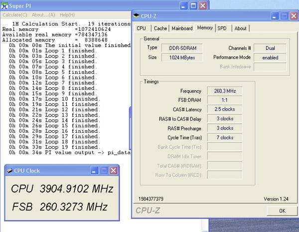Image resolution: width=299 pixels, height=232 pixels.
Task: Close the CPU-Z window
Action: click(x=294, y=16)
